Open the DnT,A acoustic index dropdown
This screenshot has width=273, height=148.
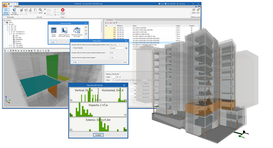(113, 53)
